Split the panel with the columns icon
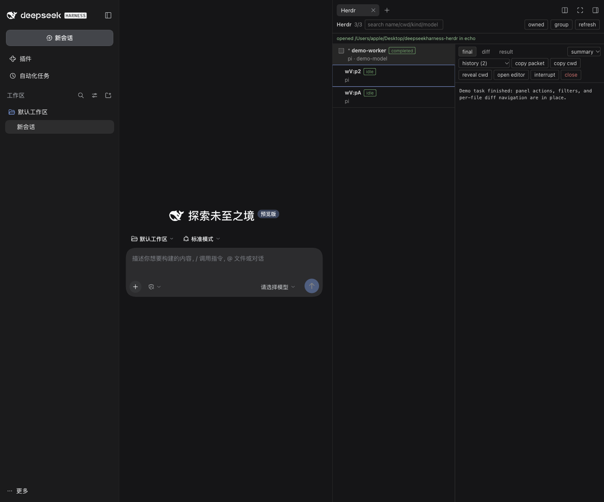Image resolution: width=604 pixels, height=502 pixels. [565, 10]
